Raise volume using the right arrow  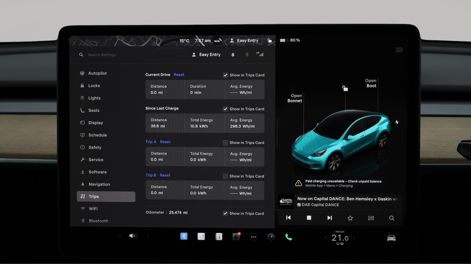(x=148, y=236)
